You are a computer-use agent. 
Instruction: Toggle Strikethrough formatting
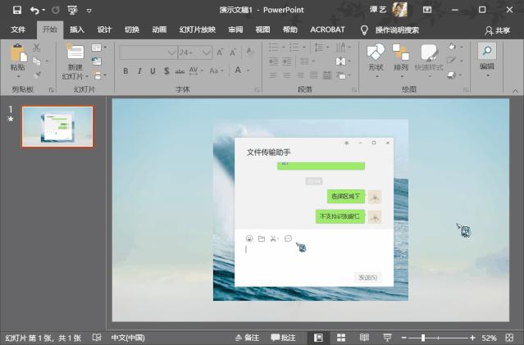tap(180, 70)
